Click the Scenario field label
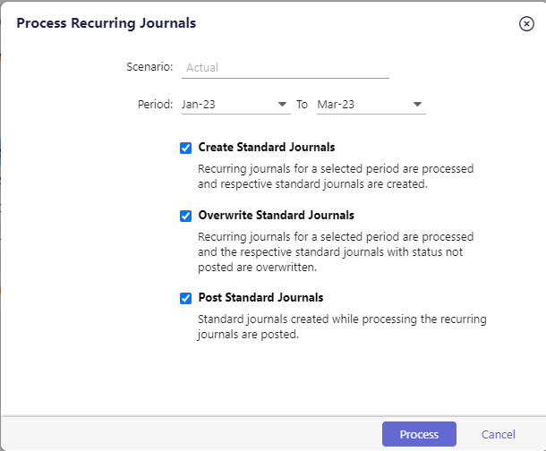Viewport: 546px width, 451px height. point(149,66)
